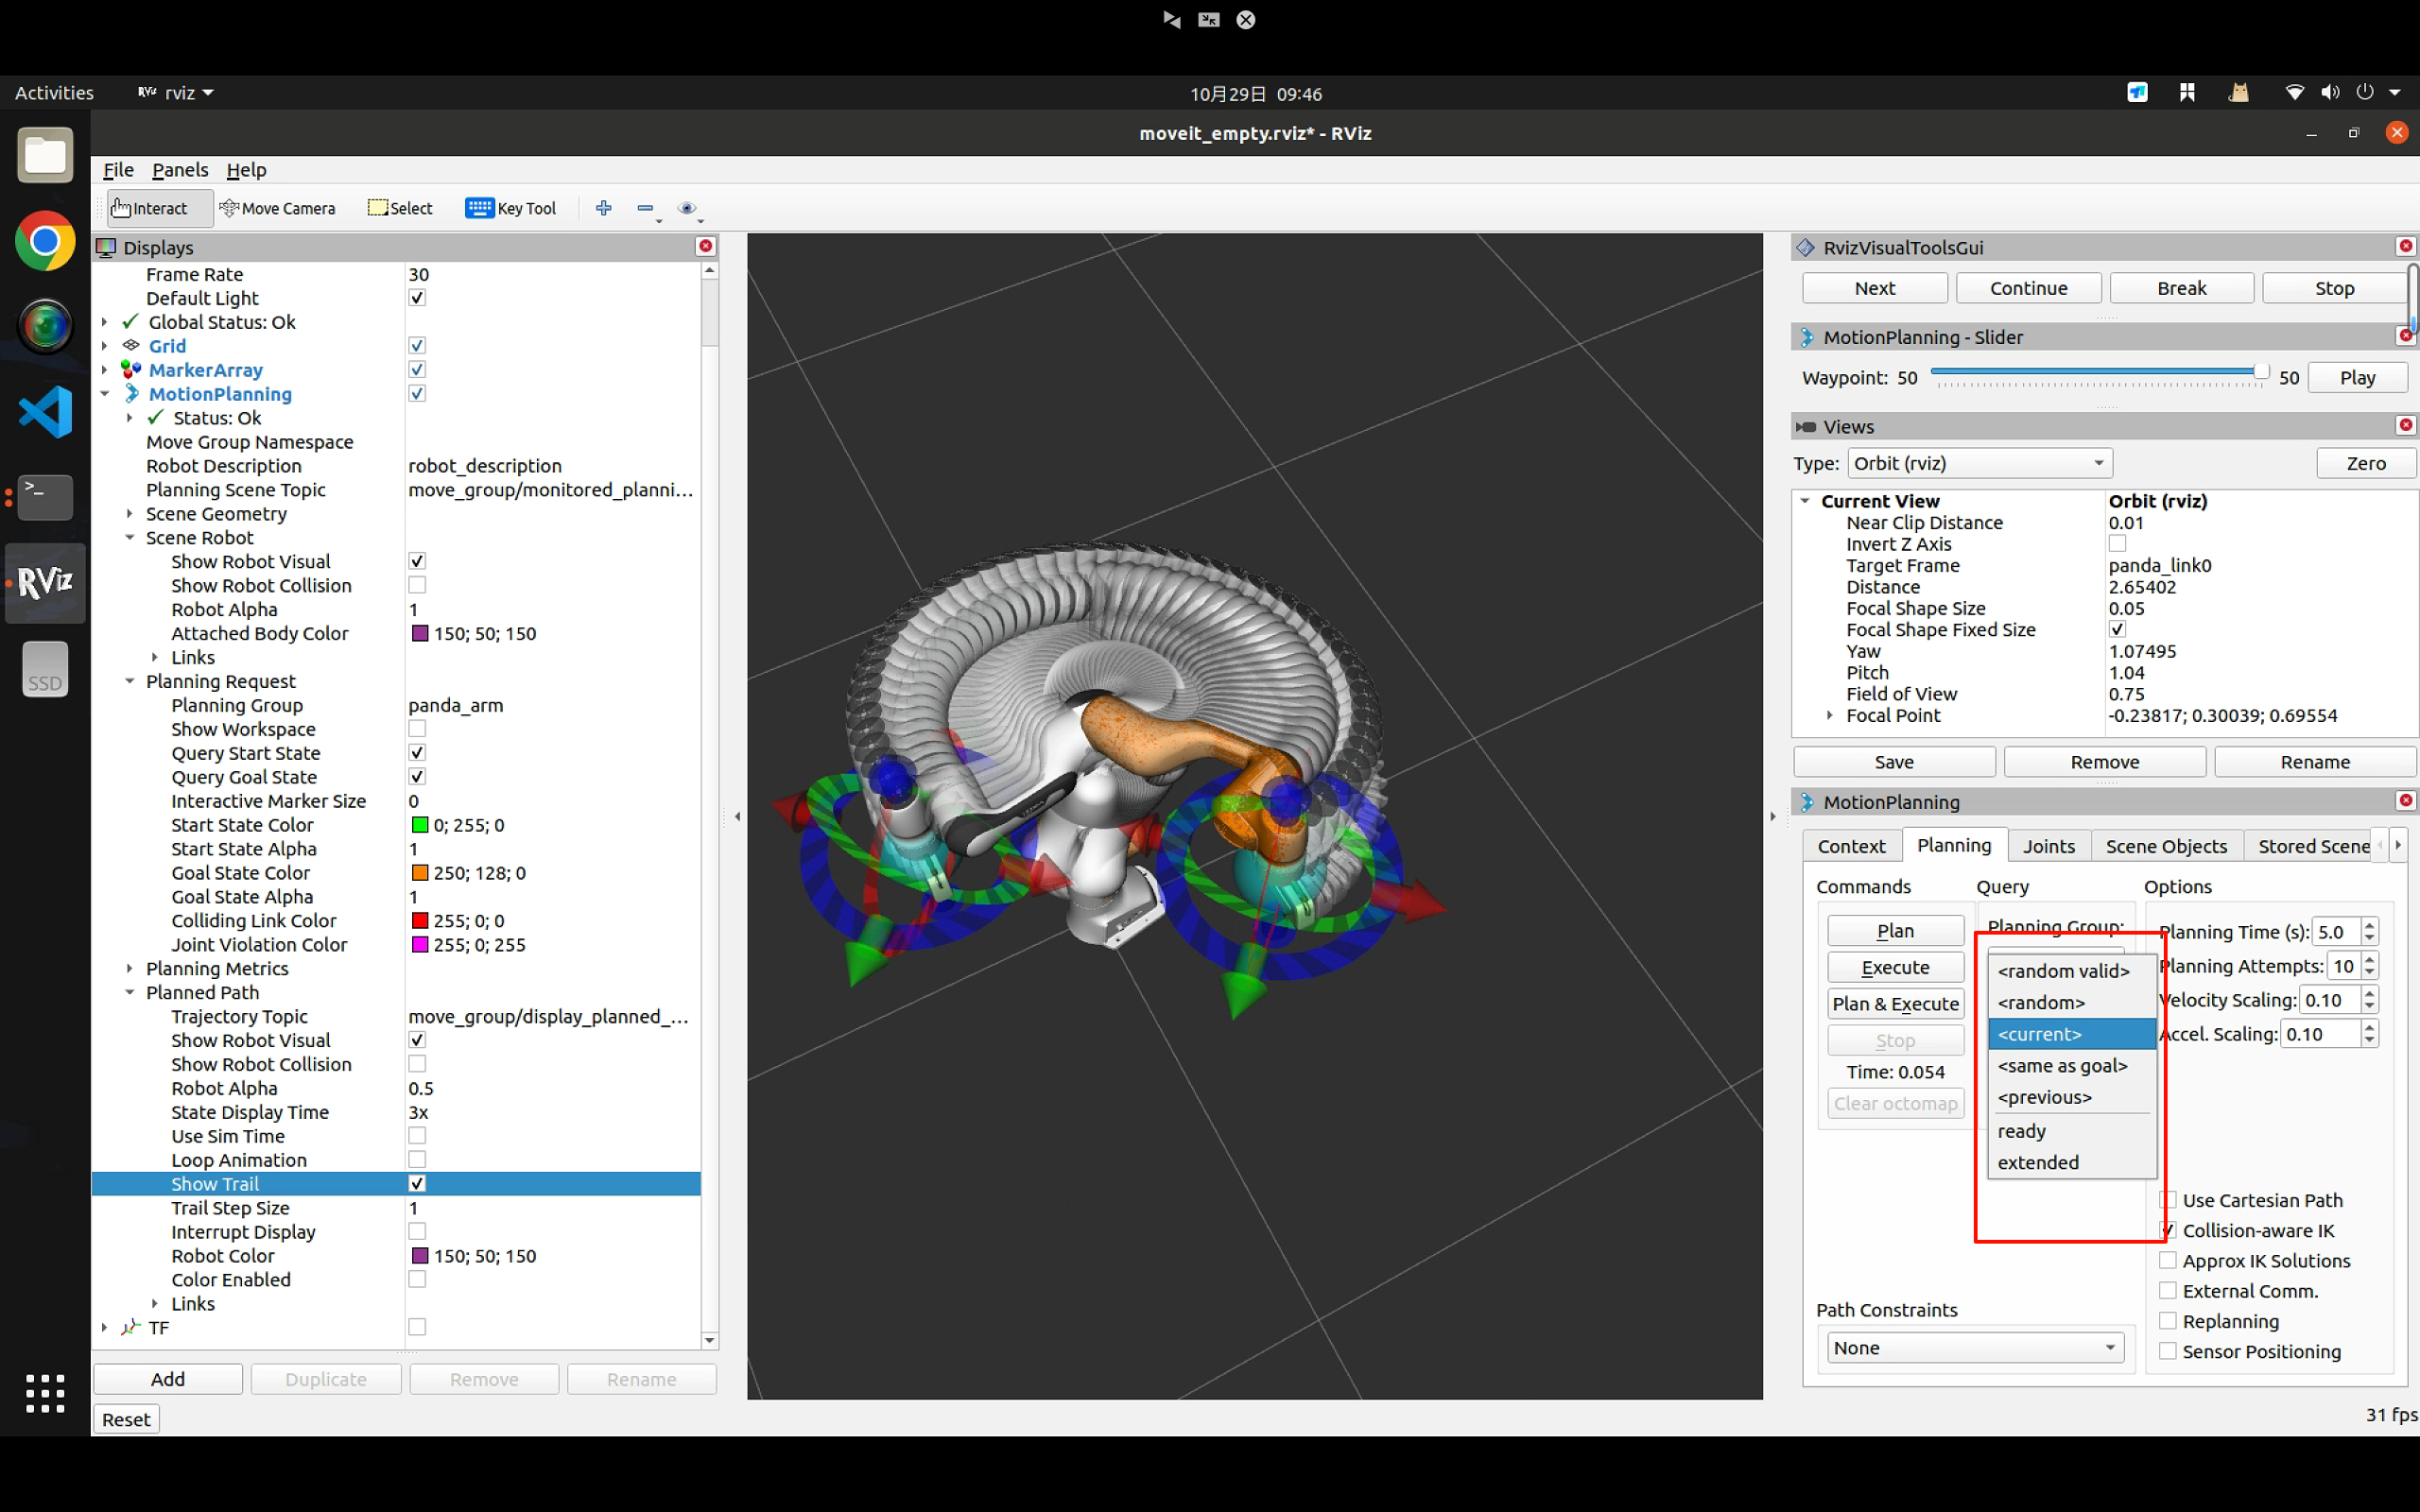Open the view Type Orbit dropdown

[x=1979, y=463]
